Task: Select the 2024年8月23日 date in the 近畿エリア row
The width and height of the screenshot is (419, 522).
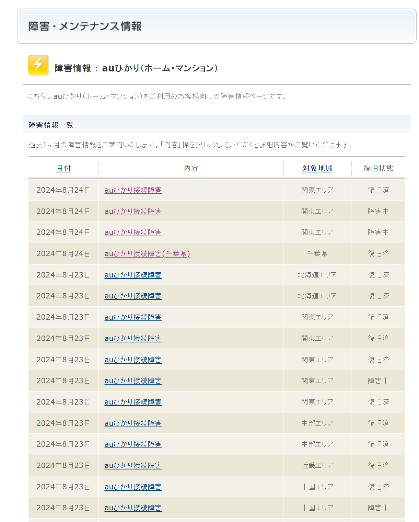Action: click(63, 465)
